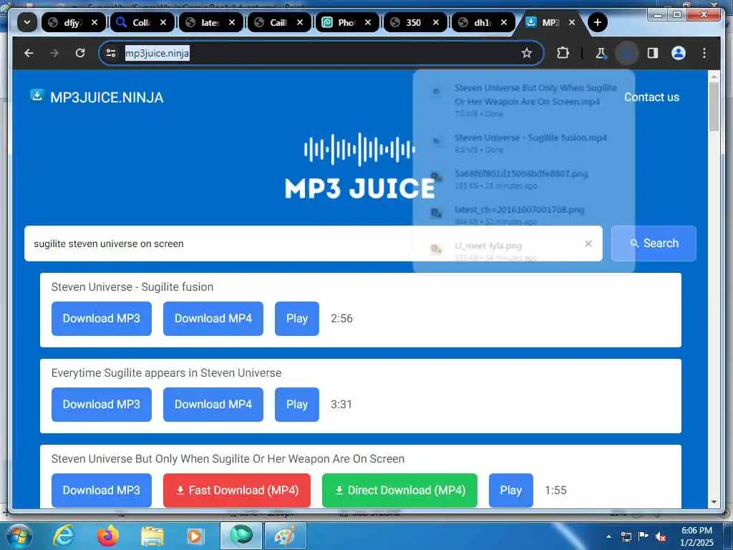Click the MP3JUICE.NINJA download logo icon

pyautogui.click(x=37, y=95)
